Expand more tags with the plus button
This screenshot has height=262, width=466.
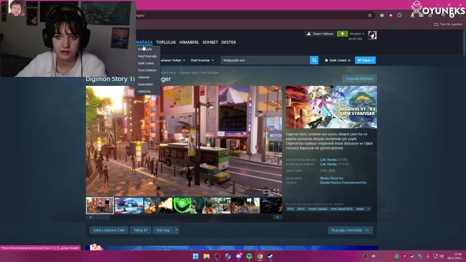tap(368, 209)
